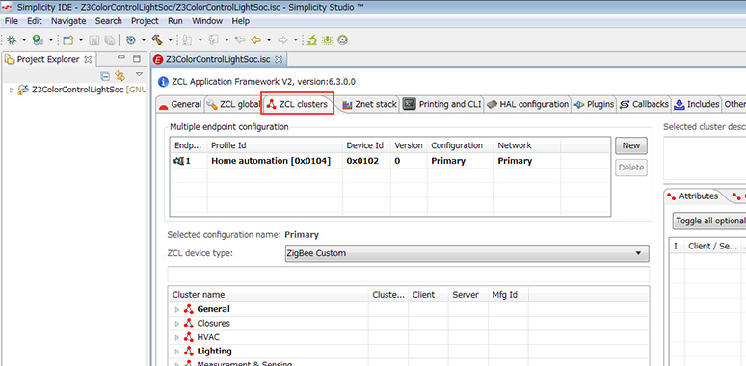Switch to the Includes tab
The height and width of the screenshot is (366, 746).
click(x=697, y=104)
